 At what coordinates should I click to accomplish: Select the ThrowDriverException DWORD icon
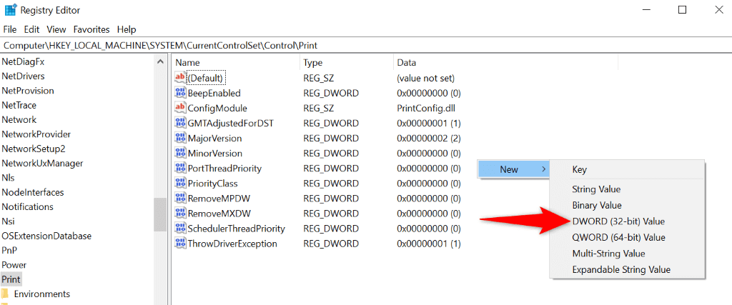click(180, 244)
